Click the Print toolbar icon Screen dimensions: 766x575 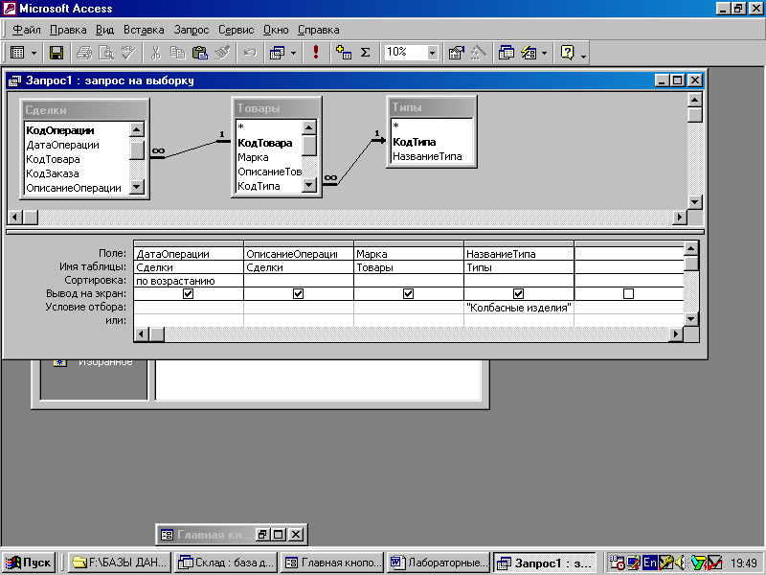coord(84,53)
